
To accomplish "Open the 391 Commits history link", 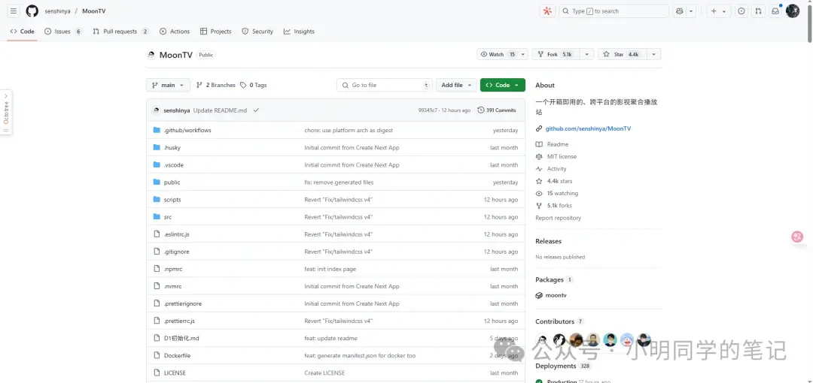I will [497, 110].
